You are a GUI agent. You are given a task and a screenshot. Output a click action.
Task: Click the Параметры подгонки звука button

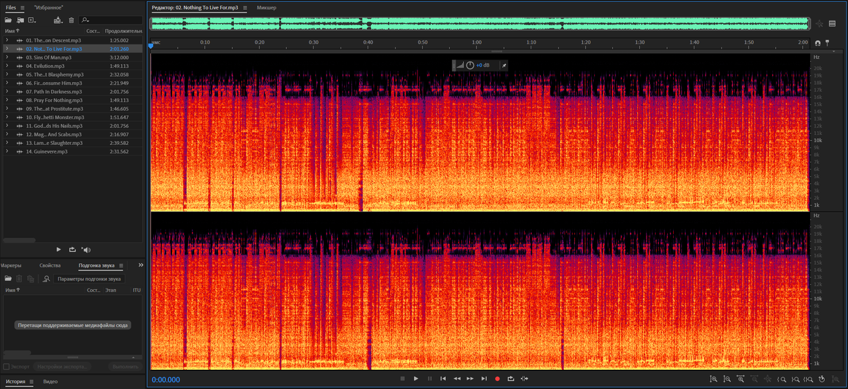tap(89, 279)
